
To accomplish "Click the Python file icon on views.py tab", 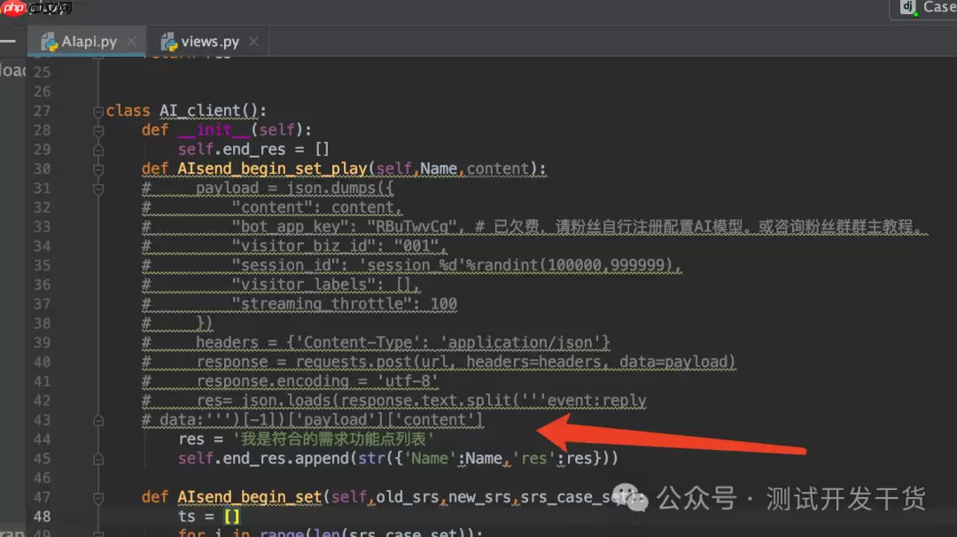I will [x=170, y=41].
